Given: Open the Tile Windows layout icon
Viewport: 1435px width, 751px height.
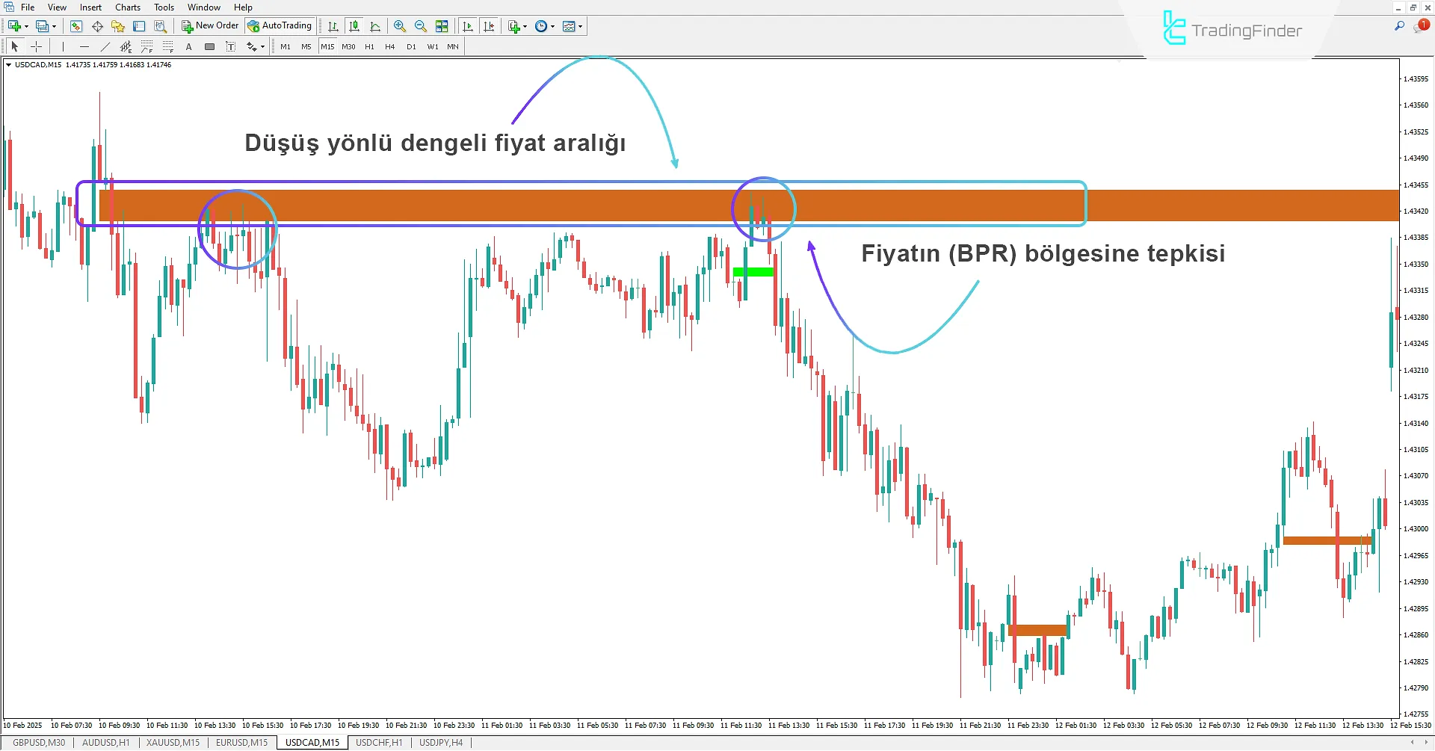Looking at the screenshot, I should coord(442,26).
